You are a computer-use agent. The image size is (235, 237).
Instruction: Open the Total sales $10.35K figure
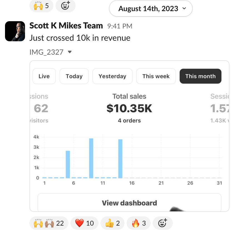pyautogui.click(x=129, y=108)
